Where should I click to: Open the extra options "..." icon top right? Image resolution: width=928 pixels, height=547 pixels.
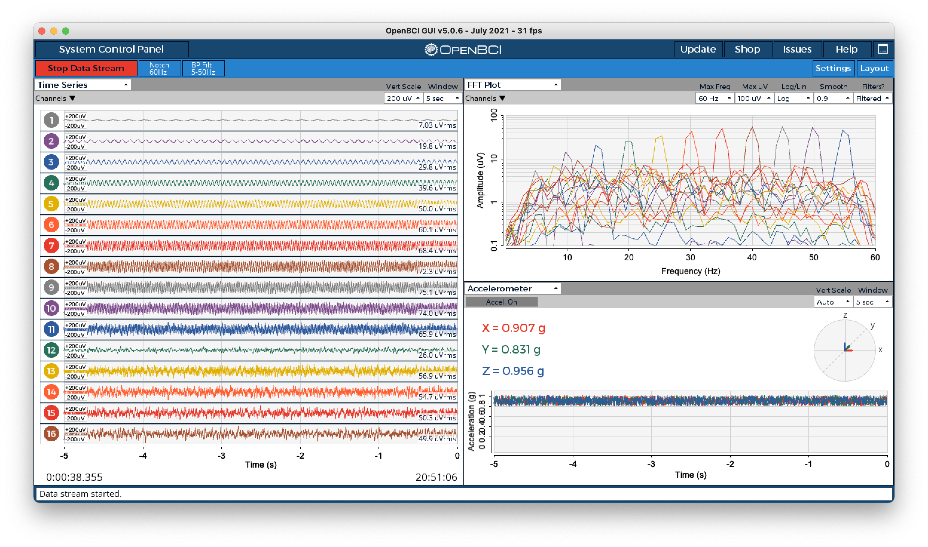[883, 49]
